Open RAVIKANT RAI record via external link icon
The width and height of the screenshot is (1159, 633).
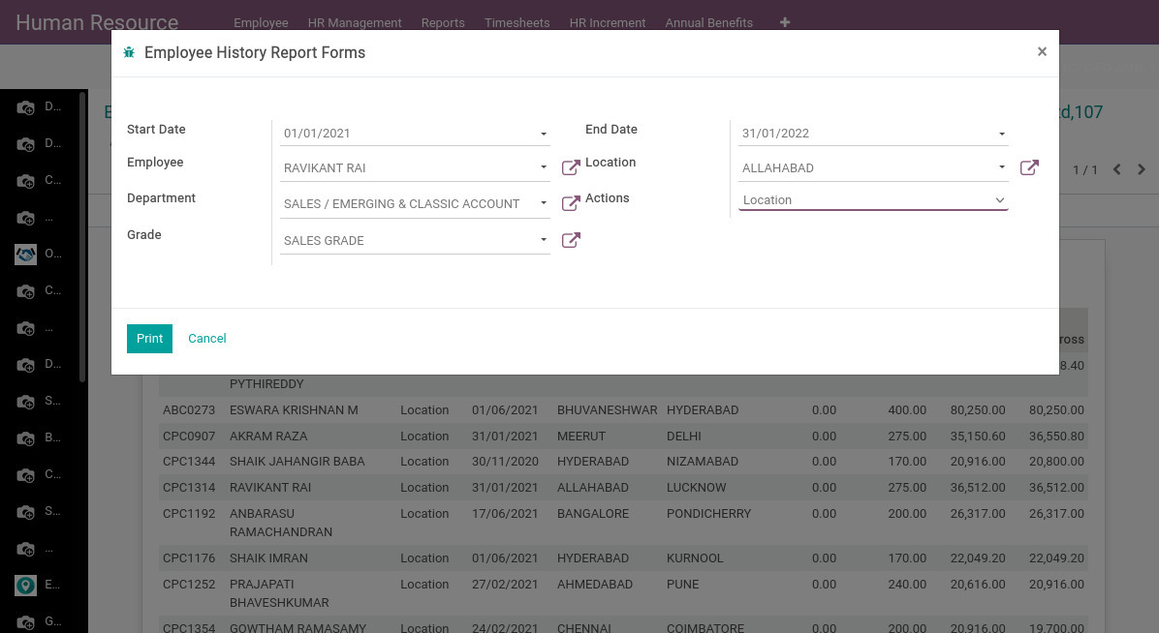(571, 167)
